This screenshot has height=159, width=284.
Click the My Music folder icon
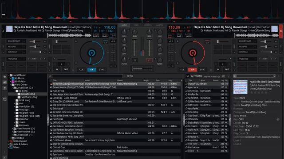(x=13, y=79)
